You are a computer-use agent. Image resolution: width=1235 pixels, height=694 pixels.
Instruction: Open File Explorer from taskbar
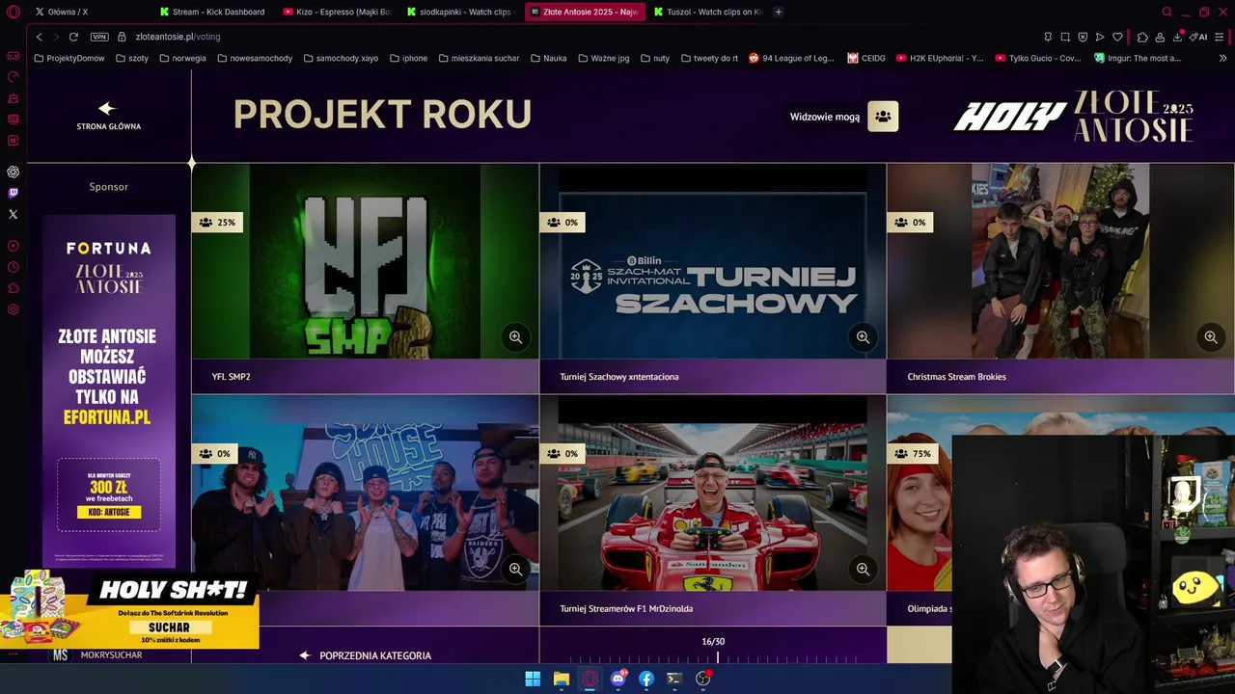coord(561,679)
